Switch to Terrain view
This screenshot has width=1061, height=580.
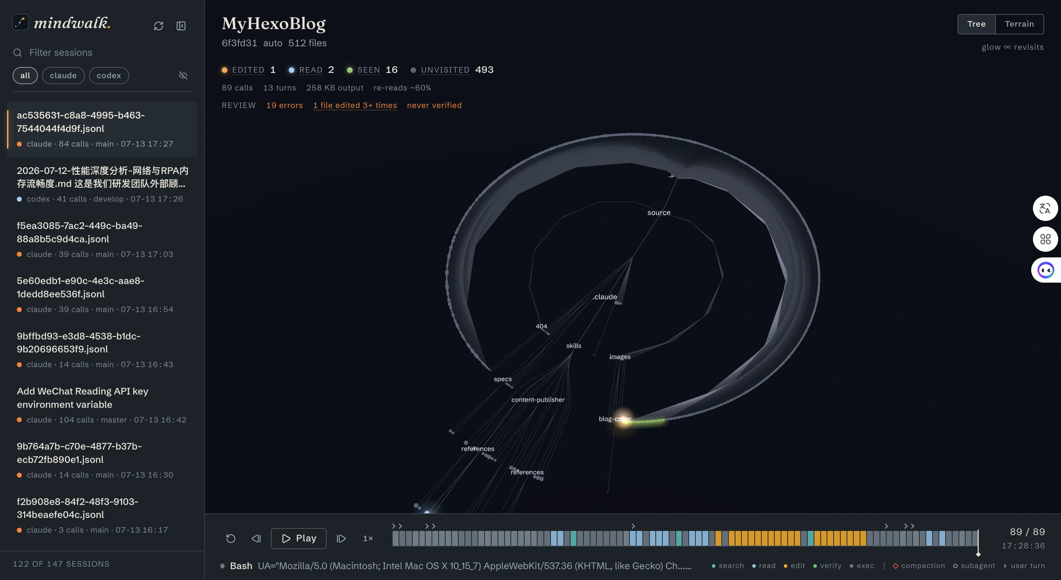pos(1019,24)
